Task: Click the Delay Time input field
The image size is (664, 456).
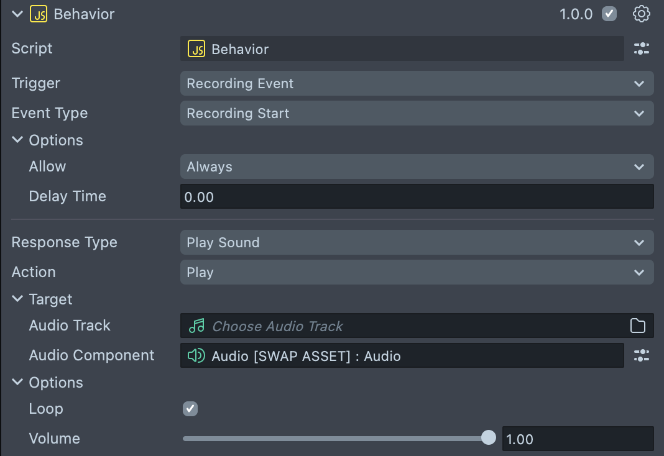Action: coord(417,197)
